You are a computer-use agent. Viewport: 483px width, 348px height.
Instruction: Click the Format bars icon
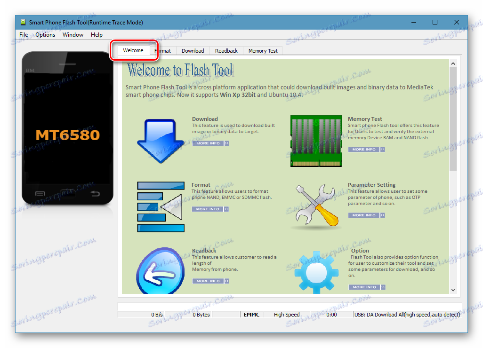click(161, 206)
